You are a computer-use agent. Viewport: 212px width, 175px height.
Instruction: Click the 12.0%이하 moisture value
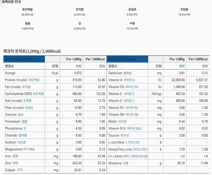[x=132, y=28]
